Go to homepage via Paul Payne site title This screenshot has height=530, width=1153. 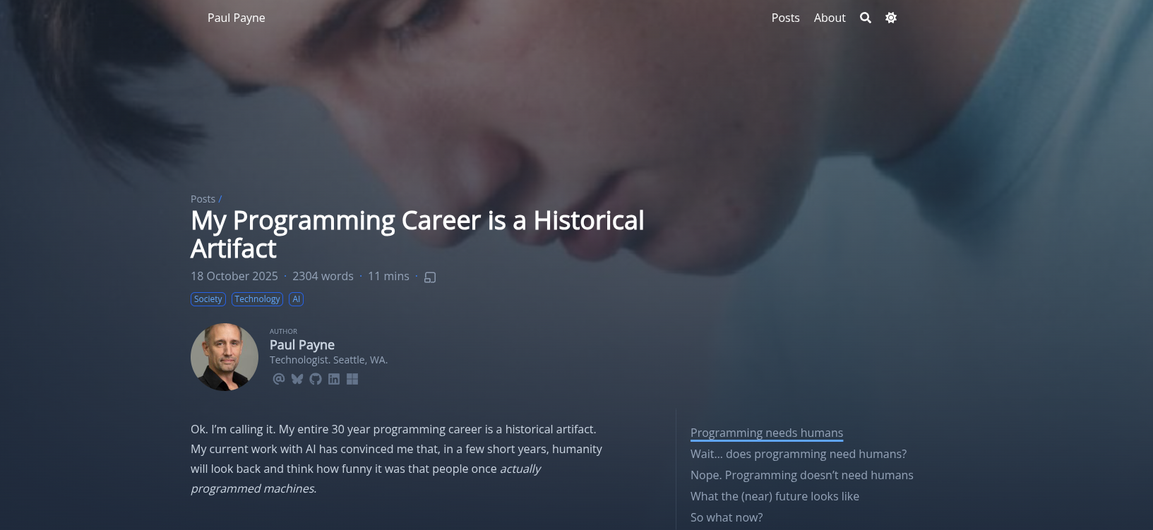(237, 18)
